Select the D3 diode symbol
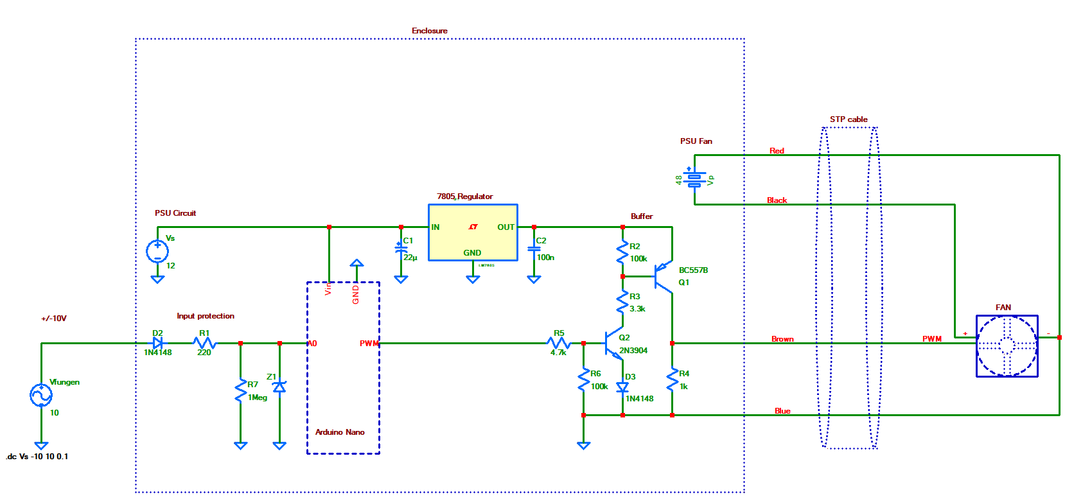The image size is (1065, 499). click(x=622, y=387)
